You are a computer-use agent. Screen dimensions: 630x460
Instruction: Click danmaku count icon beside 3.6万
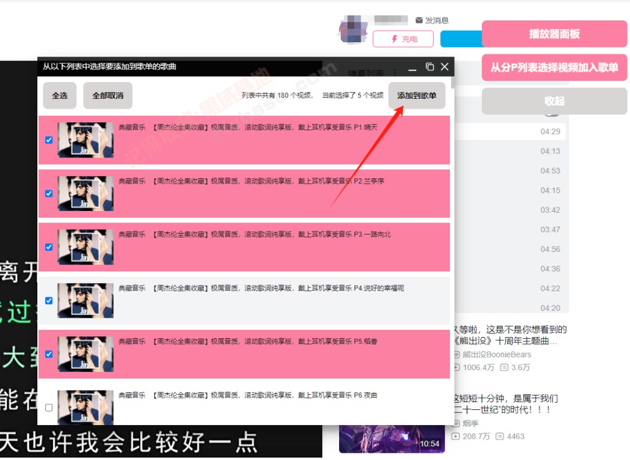[504, 368]
